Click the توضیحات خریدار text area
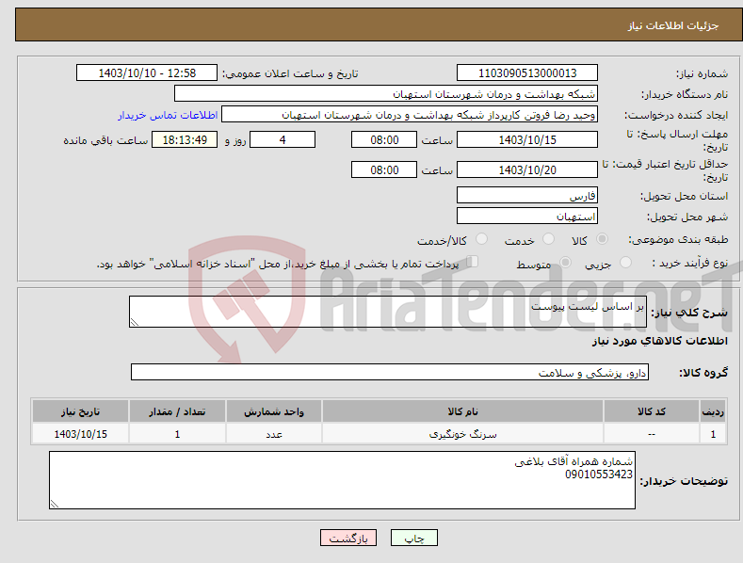743x563 pixels. (x=342, y=480)
